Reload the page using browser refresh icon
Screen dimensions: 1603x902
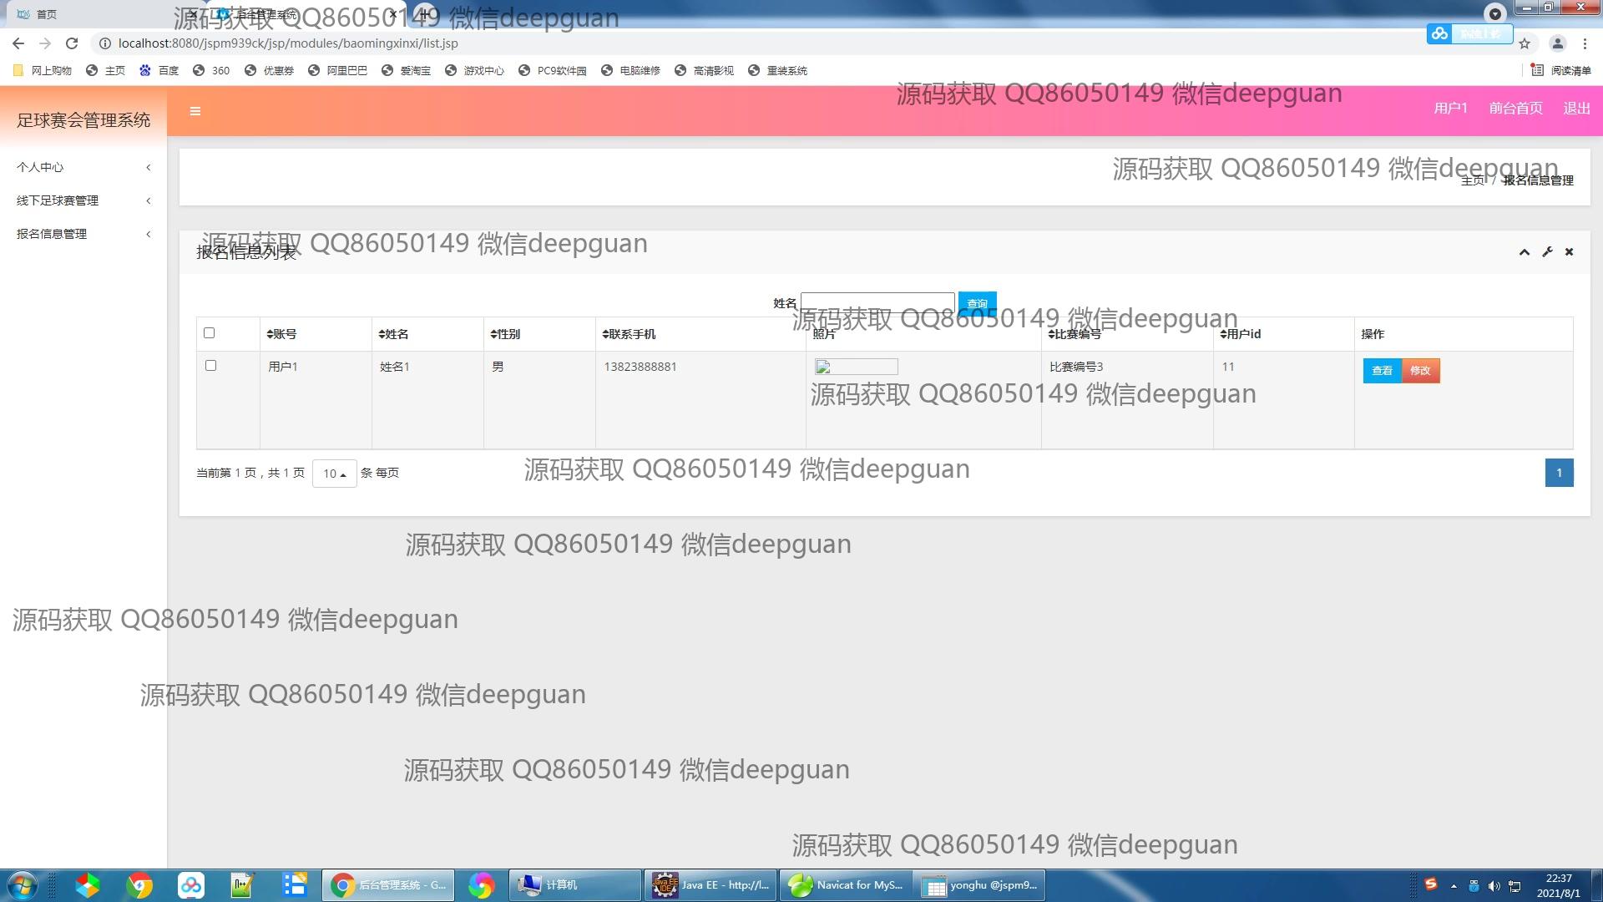pos(72,43)
